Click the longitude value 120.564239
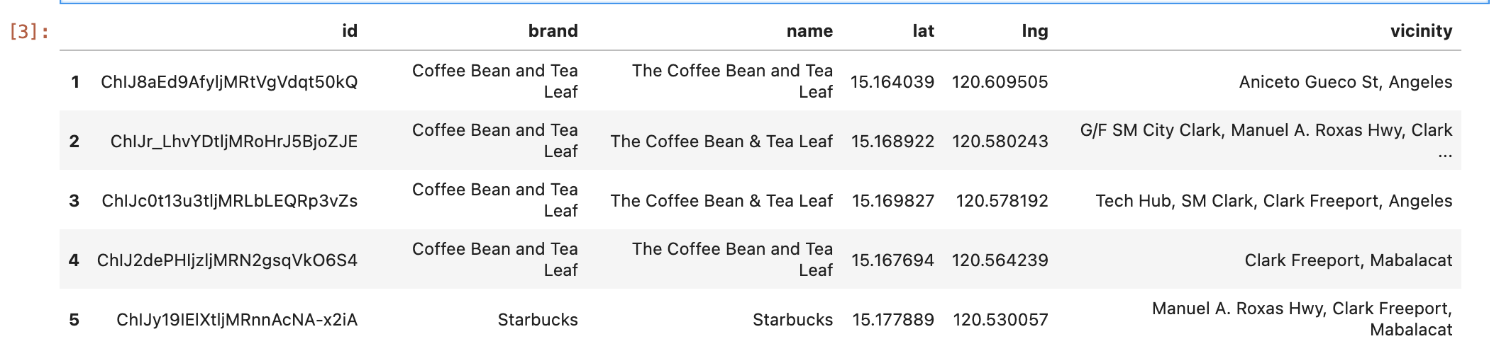1494x351 pixels. tap(1000, 260)
